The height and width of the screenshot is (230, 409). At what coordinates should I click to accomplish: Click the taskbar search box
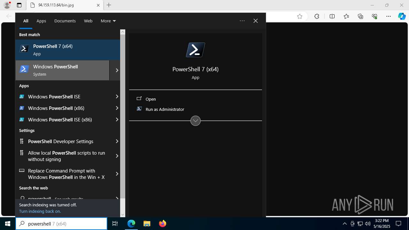tap(61, 224)
